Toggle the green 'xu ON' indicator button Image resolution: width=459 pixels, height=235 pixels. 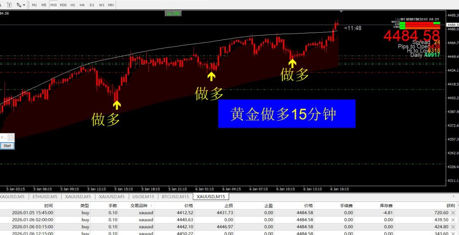coord(173,13)
